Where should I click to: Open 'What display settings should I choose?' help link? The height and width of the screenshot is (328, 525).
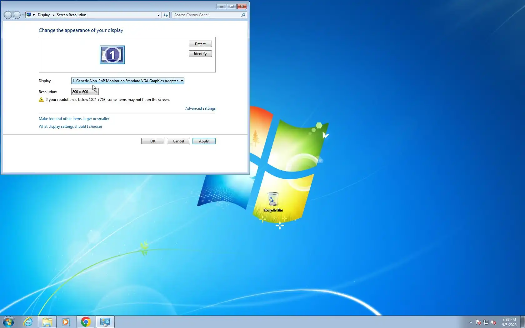pyautogui.click(x=70, y=127)
